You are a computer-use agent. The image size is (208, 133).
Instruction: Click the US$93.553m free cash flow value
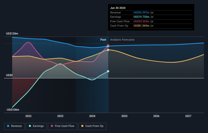141,21
